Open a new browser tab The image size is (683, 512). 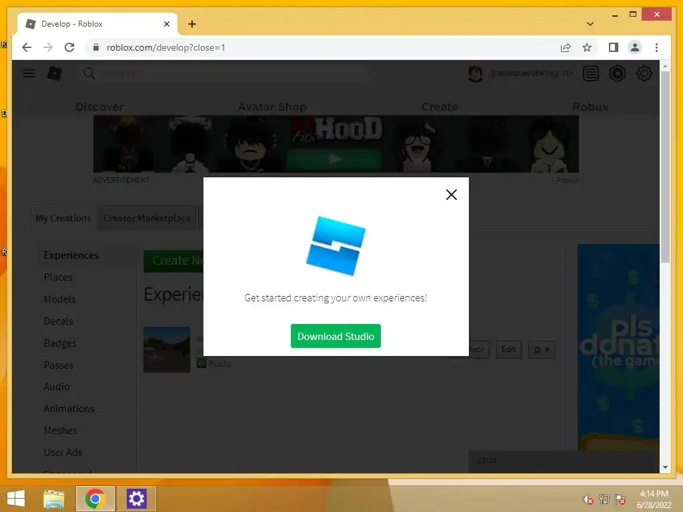191,24
